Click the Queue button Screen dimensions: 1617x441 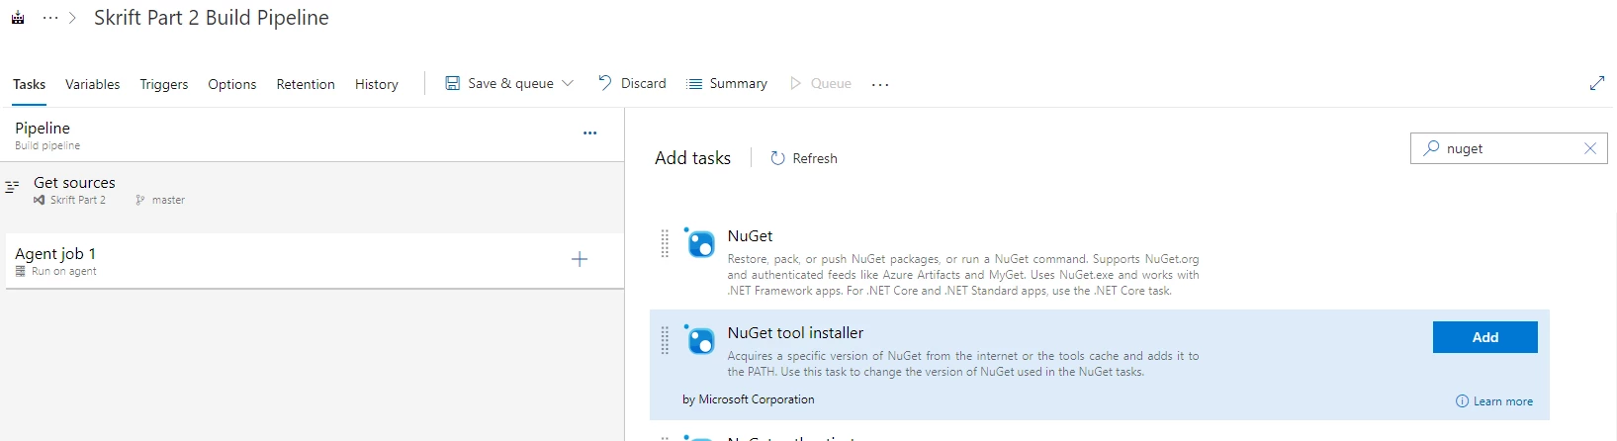pyautogui.click(x=821, y=83)
